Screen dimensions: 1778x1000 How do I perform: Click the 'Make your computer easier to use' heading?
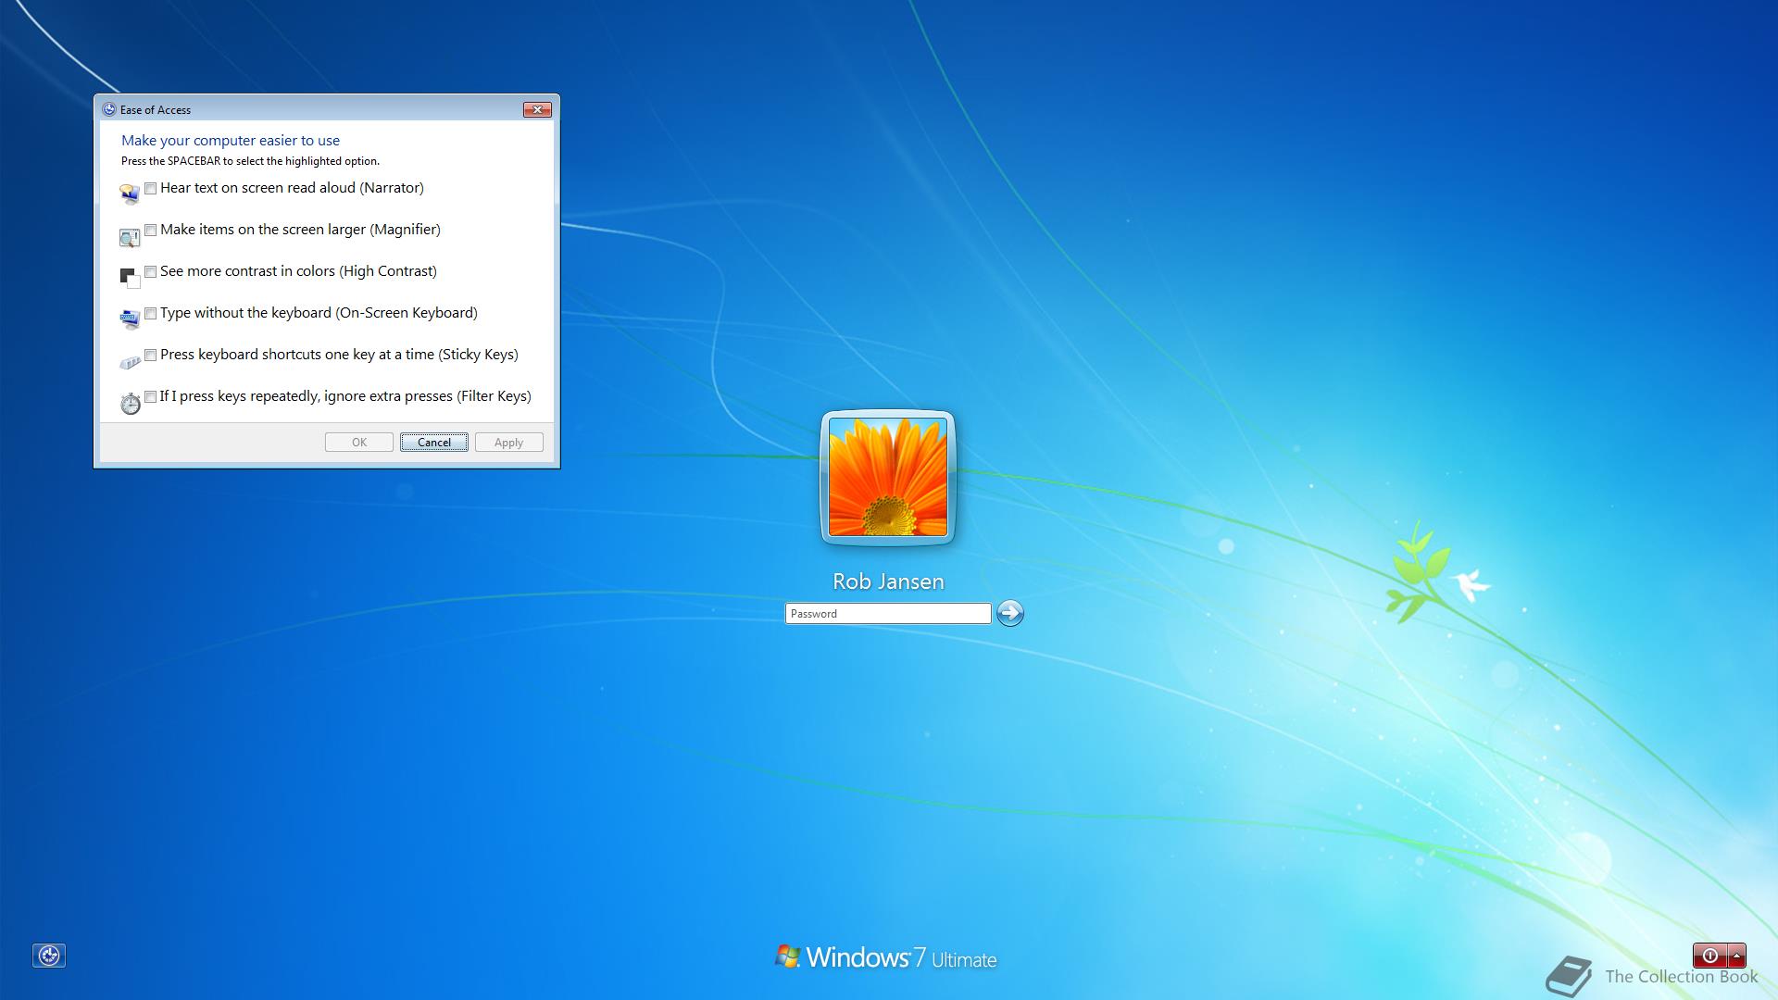[x=231, y=141]
